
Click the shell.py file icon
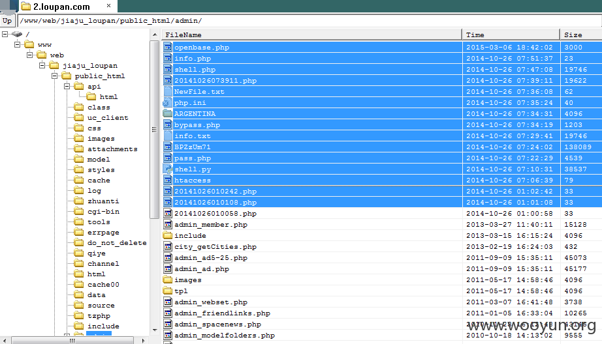tap(168, 169)
